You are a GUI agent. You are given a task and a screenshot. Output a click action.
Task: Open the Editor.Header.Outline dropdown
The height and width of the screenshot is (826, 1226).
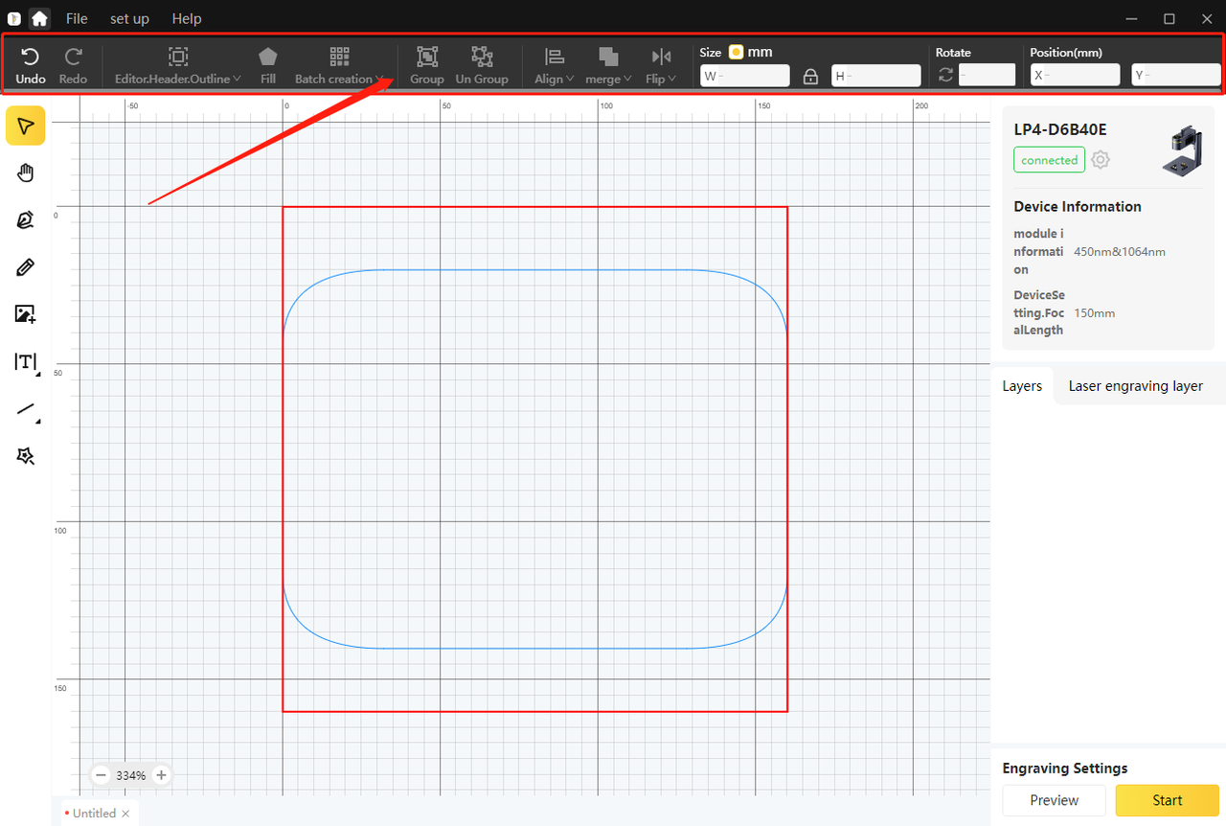[178, 66]
